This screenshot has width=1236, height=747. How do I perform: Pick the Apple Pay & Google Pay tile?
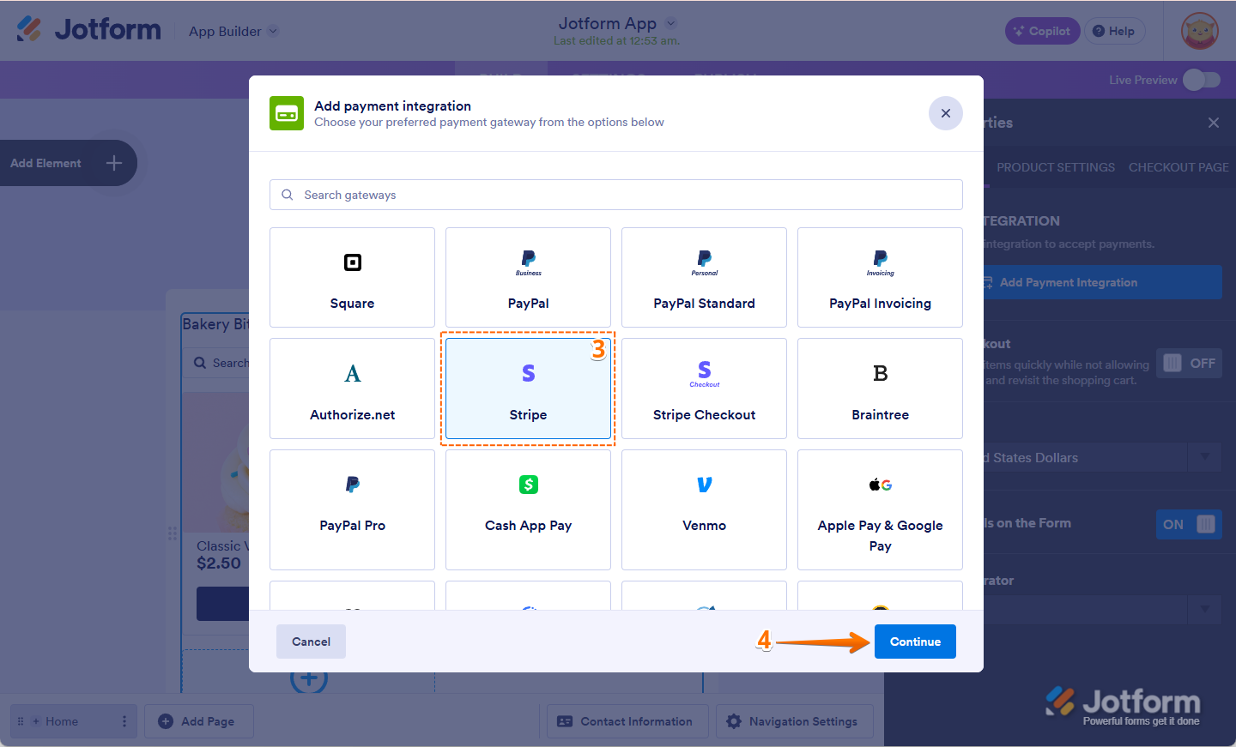(880, 509)
